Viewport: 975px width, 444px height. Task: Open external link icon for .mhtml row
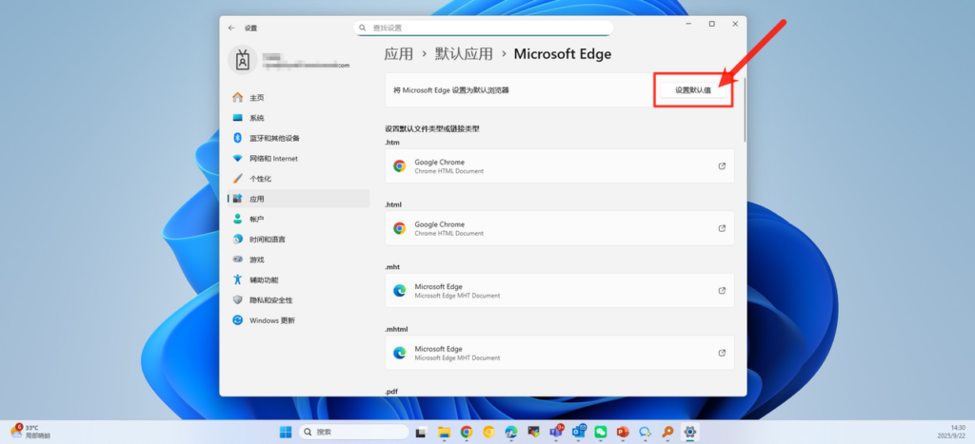tap(722, 353)
